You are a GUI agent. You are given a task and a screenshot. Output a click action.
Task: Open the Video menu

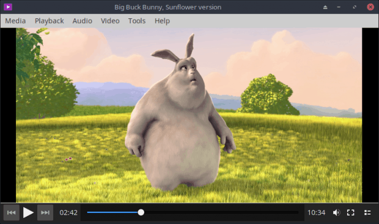coord(110,21)
